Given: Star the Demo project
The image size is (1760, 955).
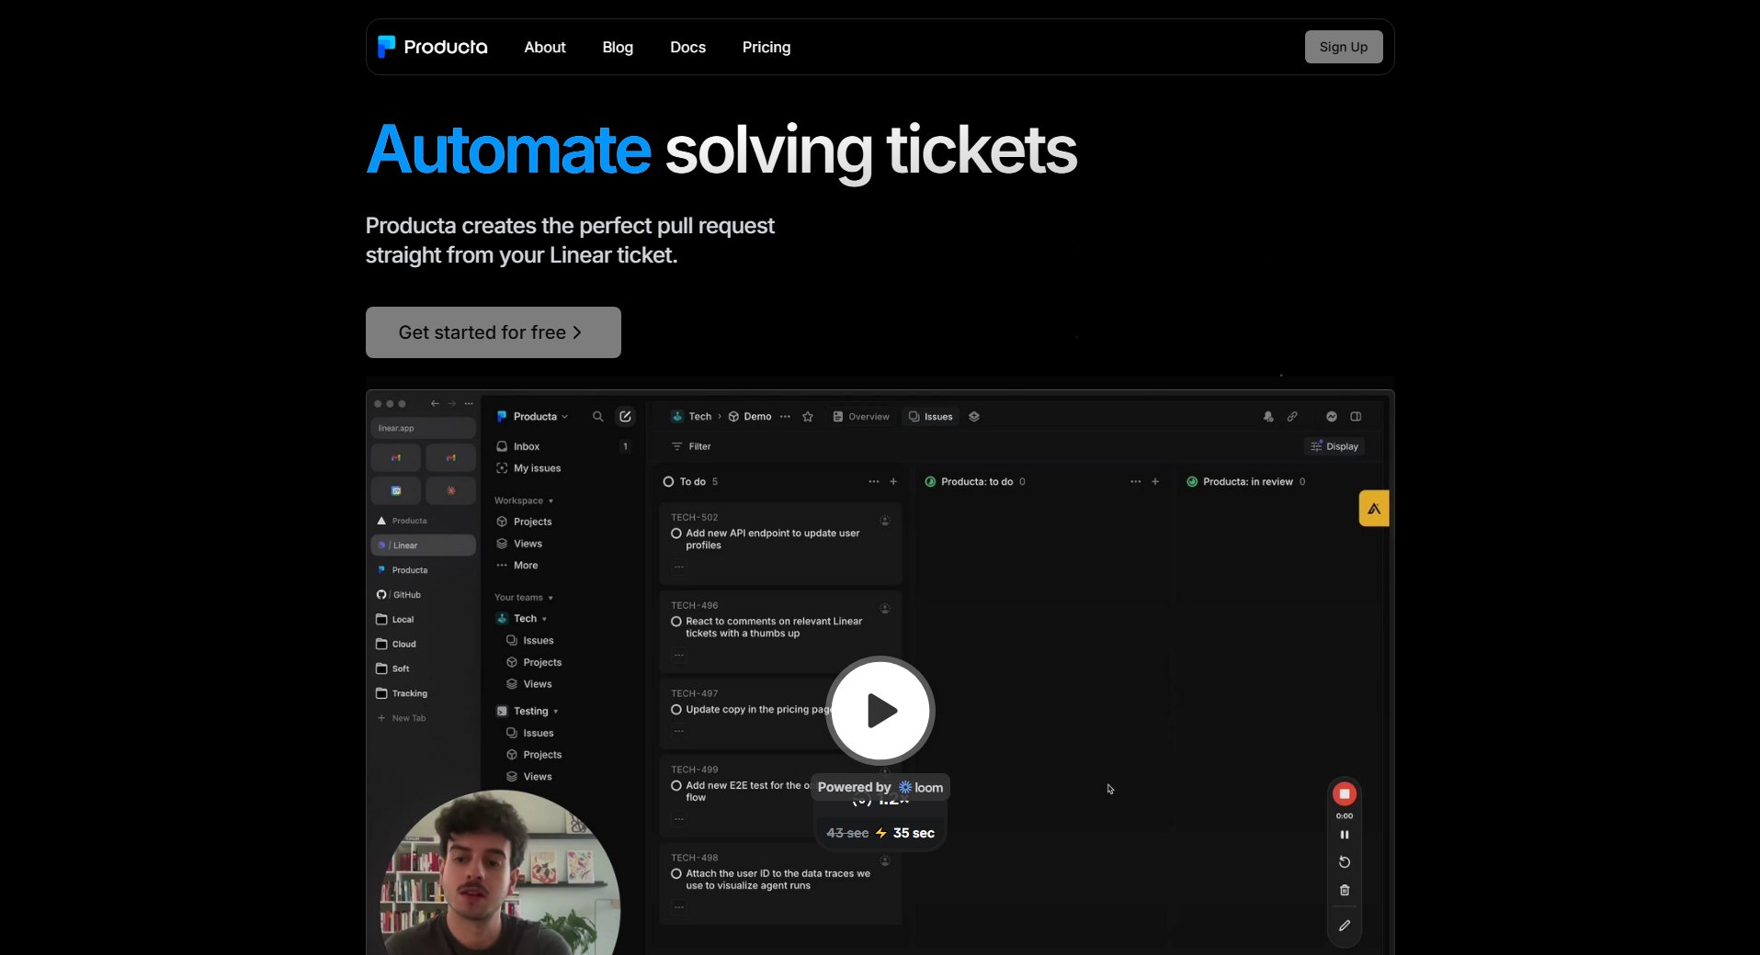Looking at the screenshot, I should coord(808,416).
